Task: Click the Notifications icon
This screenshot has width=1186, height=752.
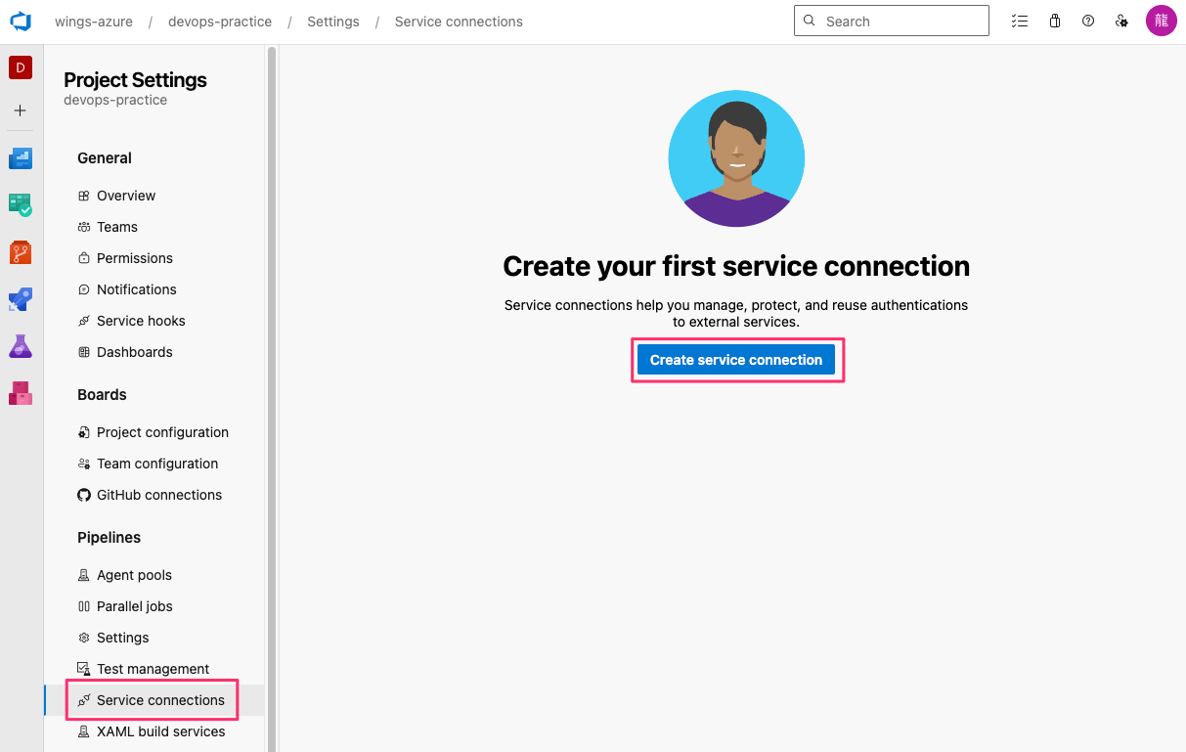Action: (84, 289)
